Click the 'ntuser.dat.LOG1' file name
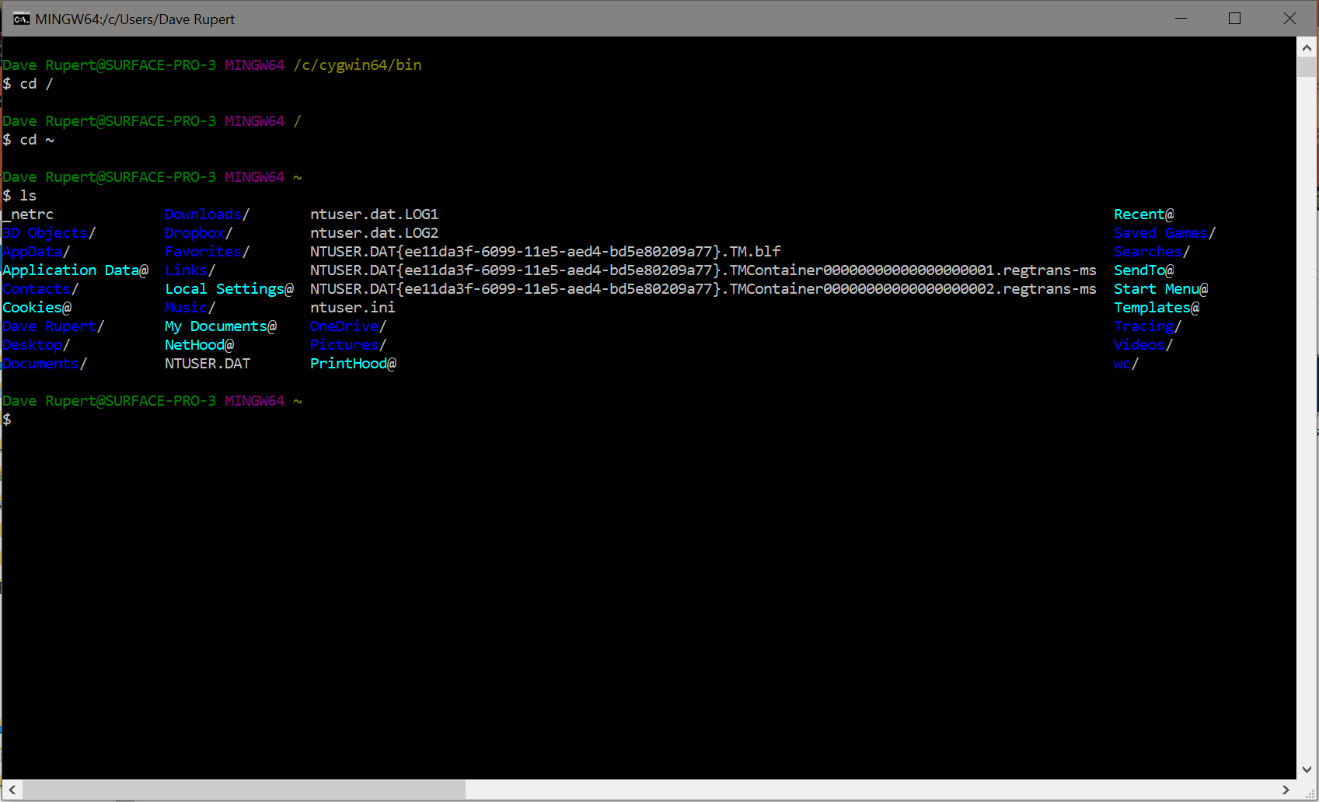Viewport: 1319px width, 802px height. pos(375,214)
